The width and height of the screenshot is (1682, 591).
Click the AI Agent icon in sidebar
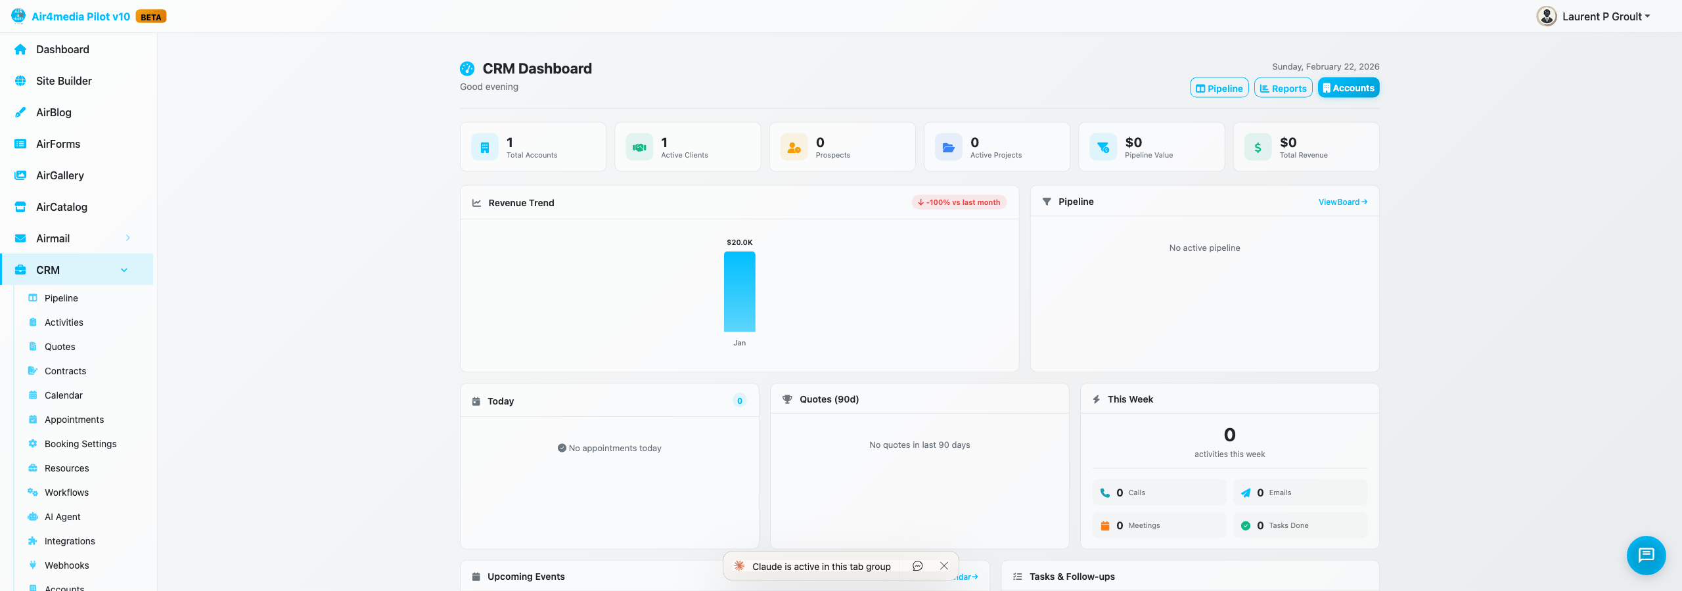click(33, 516)
